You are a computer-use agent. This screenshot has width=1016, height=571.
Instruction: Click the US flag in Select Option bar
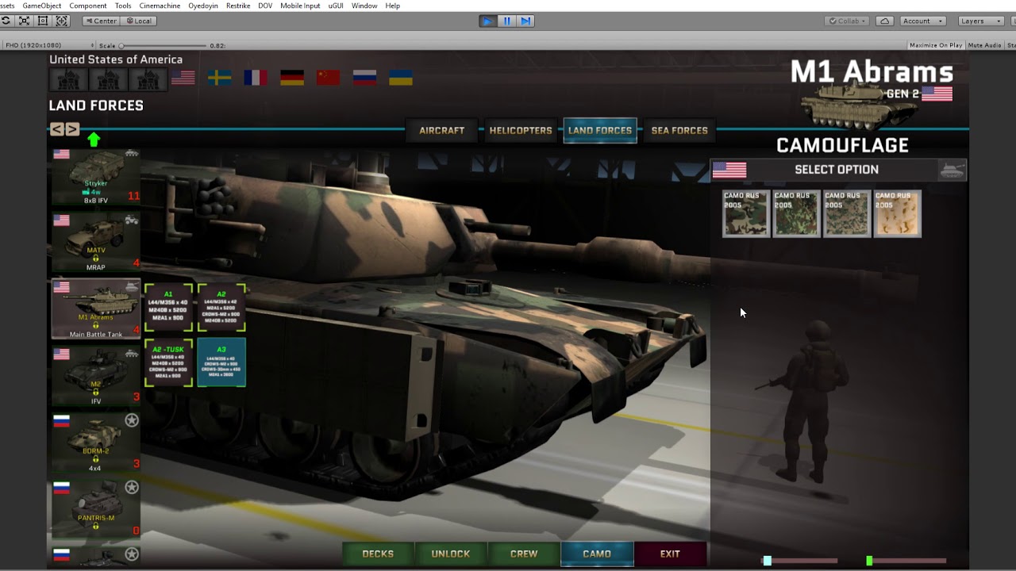[x=729, y=170]
